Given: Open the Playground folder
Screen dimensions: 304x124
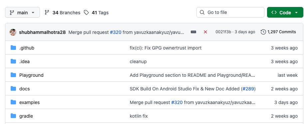Looking at the screenshot, I should click(31, 75).
